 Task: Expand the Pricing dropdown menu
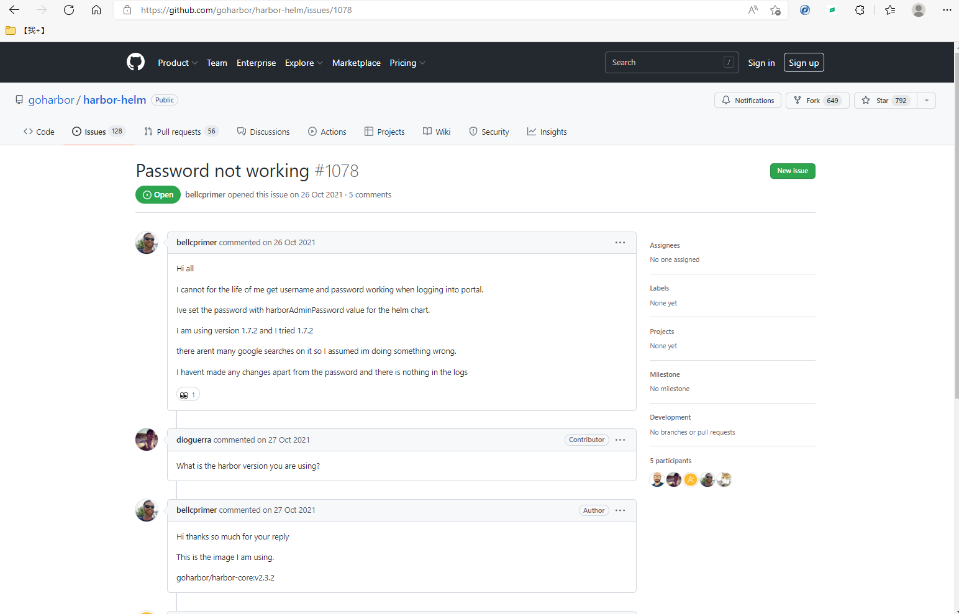click(x=407, y=63)
